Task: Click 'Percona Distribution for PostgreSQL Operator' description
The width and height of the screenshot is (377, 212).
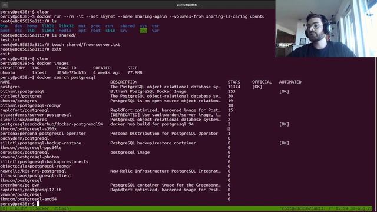Action: coord(164,134)
